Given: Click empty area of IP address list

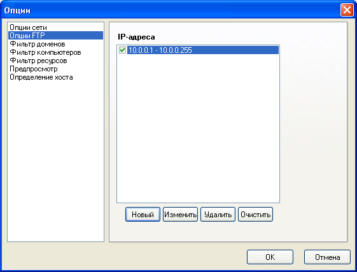Looking at the screenshot, I should (198, 127).
